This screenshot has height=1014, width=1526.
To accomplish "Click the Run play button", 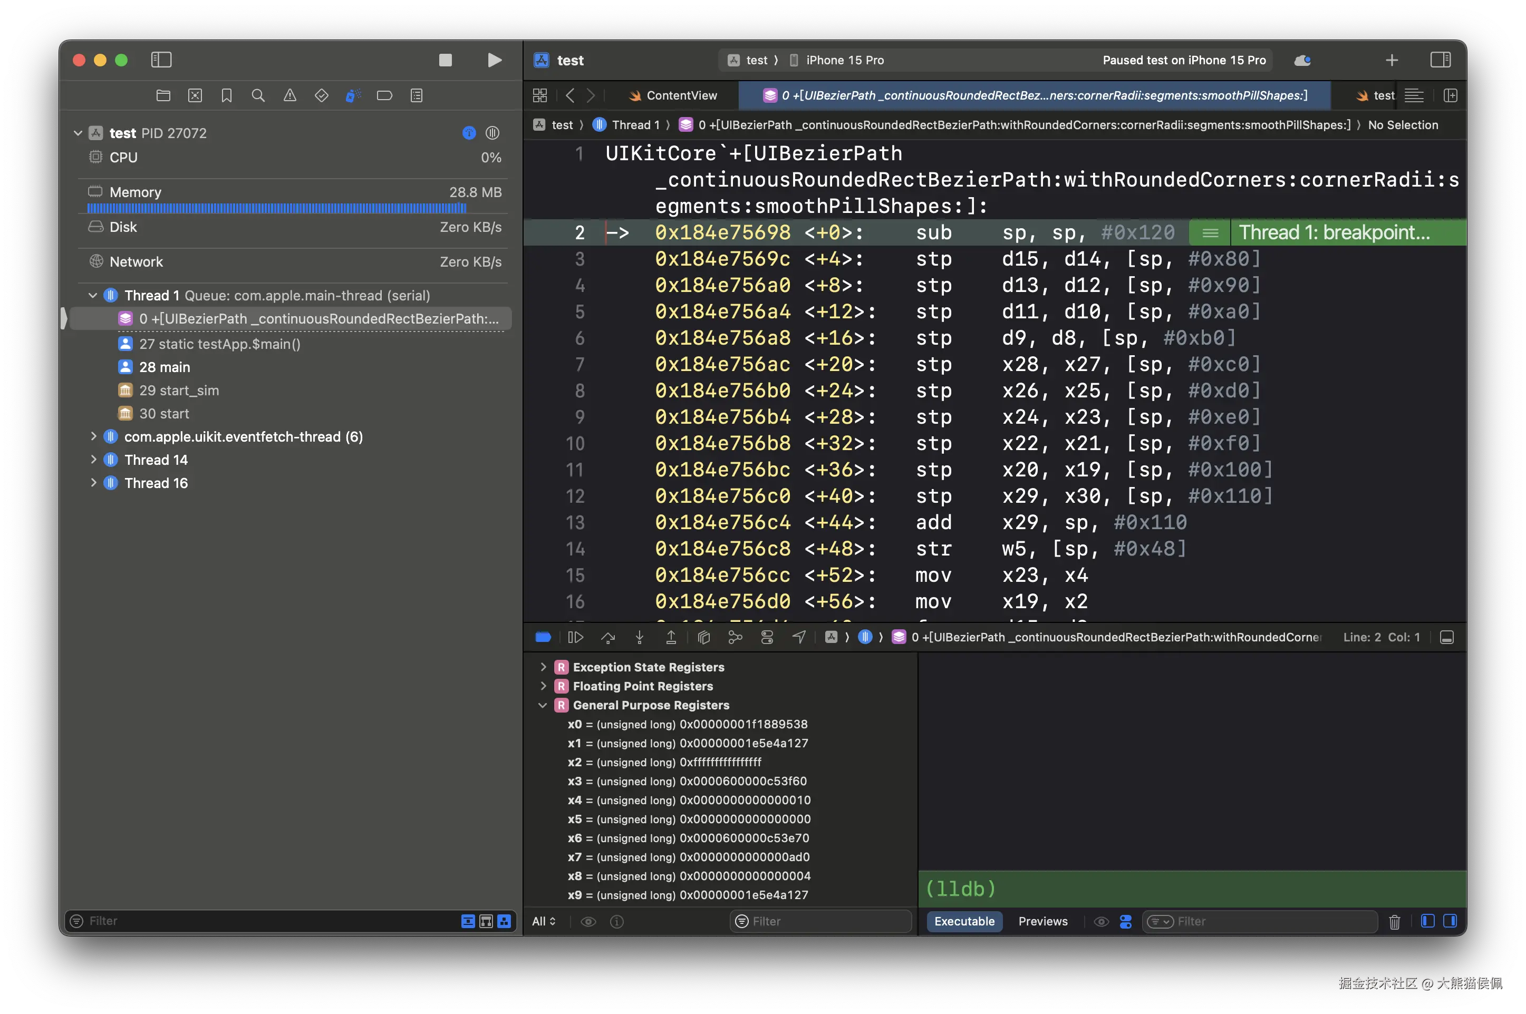I will tap(494, 60).
